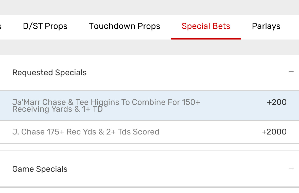The image size is (299, 193).
Task: Collapse the Game Specials section minus icon
Action: [291, 168]
